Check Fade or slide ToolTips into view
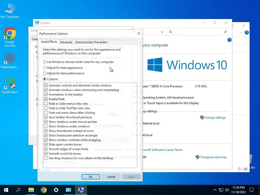Viewport: 260px width, 195px height. tap(46, 108)
